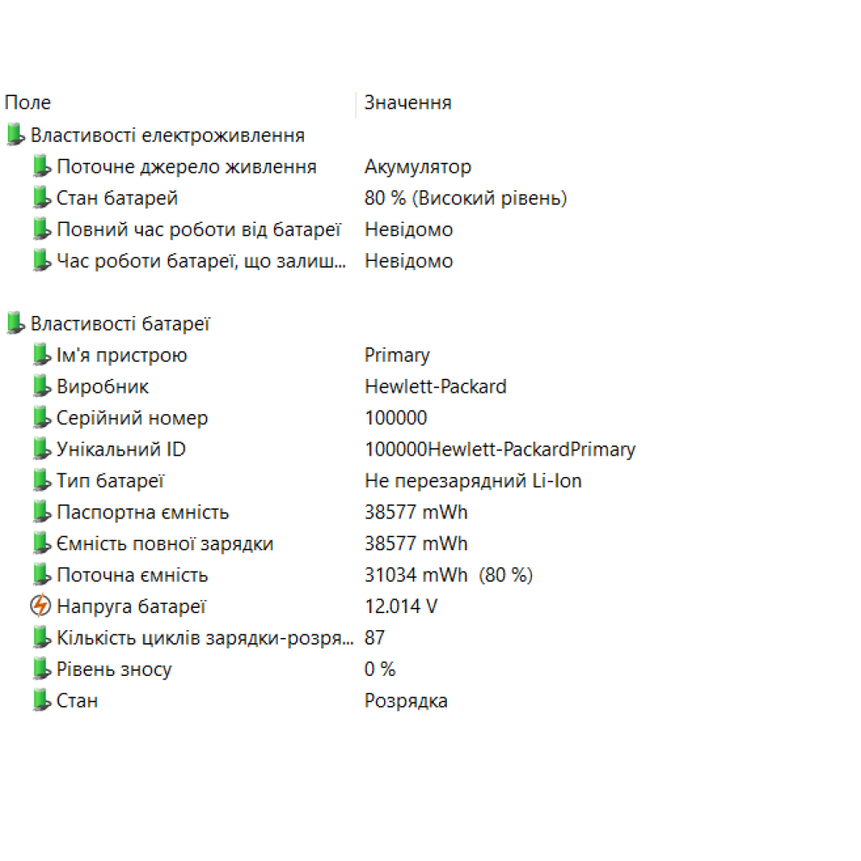861x861 pixels.
Task: Click the battery icon beside Стан батарей
Action: pyautogui.click(x=40, y=198)
